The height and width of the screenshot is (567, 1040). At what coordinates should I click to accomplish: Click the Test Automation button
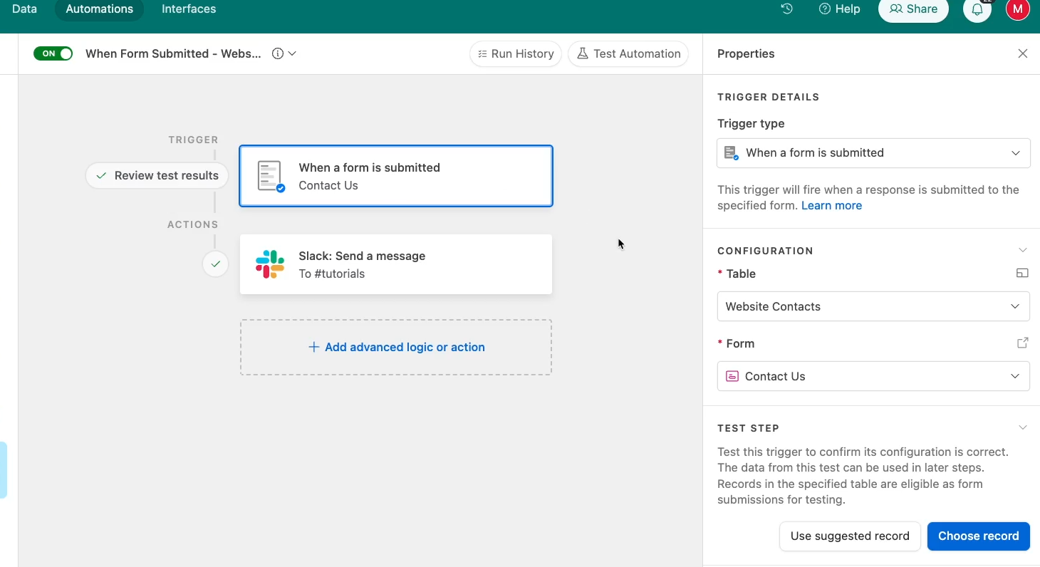(628, 53)
